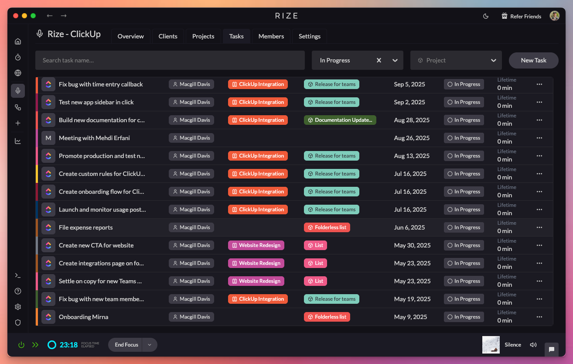This screenshot has width=573, height=364.
Task: Open assignee Macgill Davis on Meeting with Mehdi Erfani
Action: (x=191, y=138)
